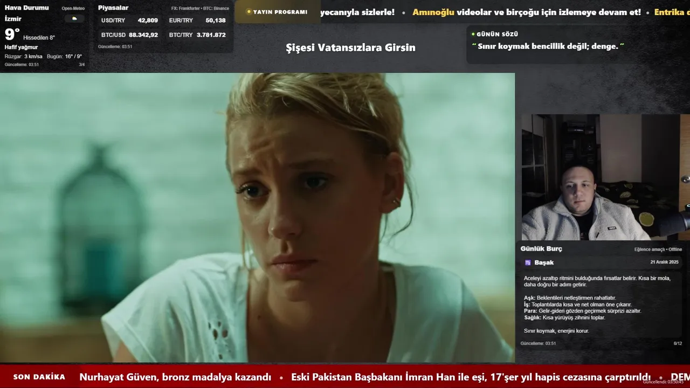
Task: Click the 21 Aralık 2025 date
Action: (664, 262)
